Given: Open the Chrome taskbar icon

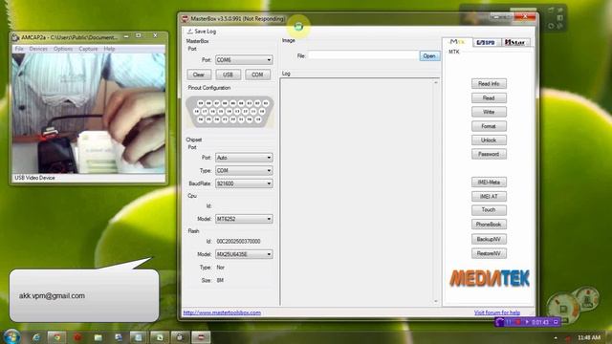Looking at the screenshot, I should [x=57, y=337].
